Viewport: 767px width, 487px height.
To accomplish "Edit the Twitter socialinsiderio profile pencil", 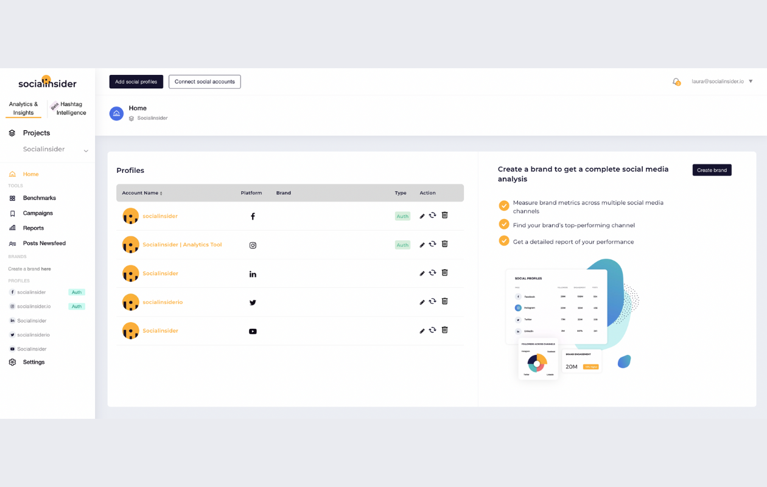I will (x=422, y=302).
